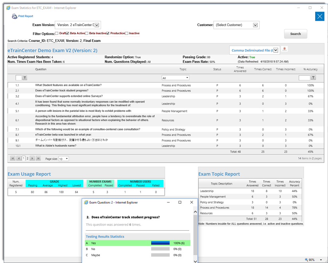328x263 pixels.
Task: Click the printer icon beside Print Report
Action: click(x=15, y=16)
